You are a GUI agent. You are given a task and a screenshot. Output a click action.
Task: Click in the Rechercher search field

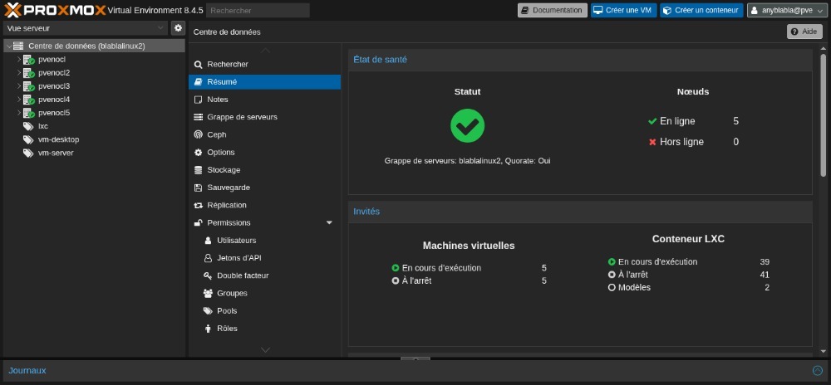point(258,11)
